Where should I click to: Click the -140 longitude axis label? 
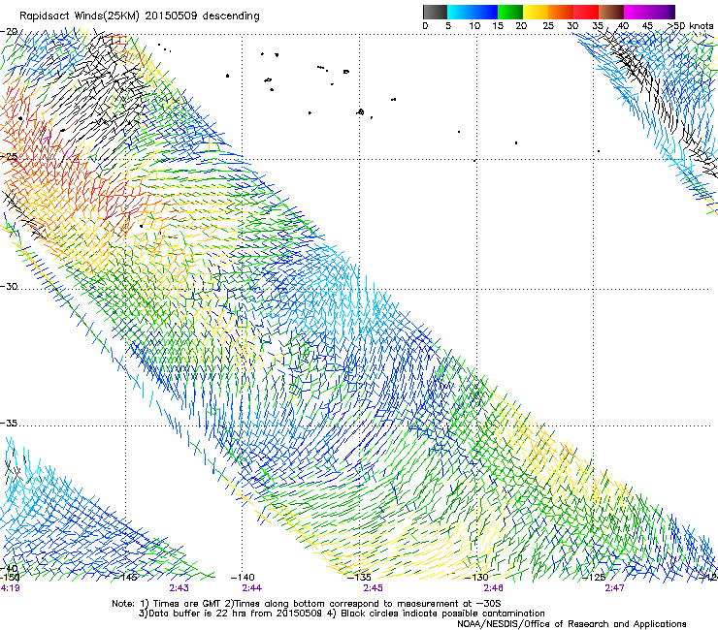[x=243, y=578]
